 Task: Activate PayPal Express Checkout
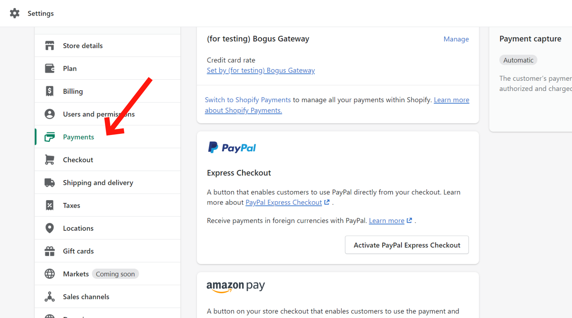(x=407, y=245)
